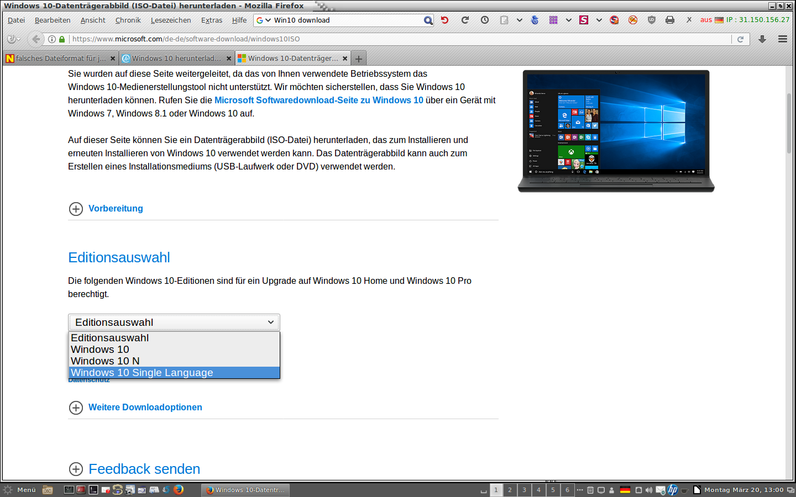Viewport: 796px width, 497px height.
Task: Click the red undo arrow toolbar icon
Action: tap(444, 20)
